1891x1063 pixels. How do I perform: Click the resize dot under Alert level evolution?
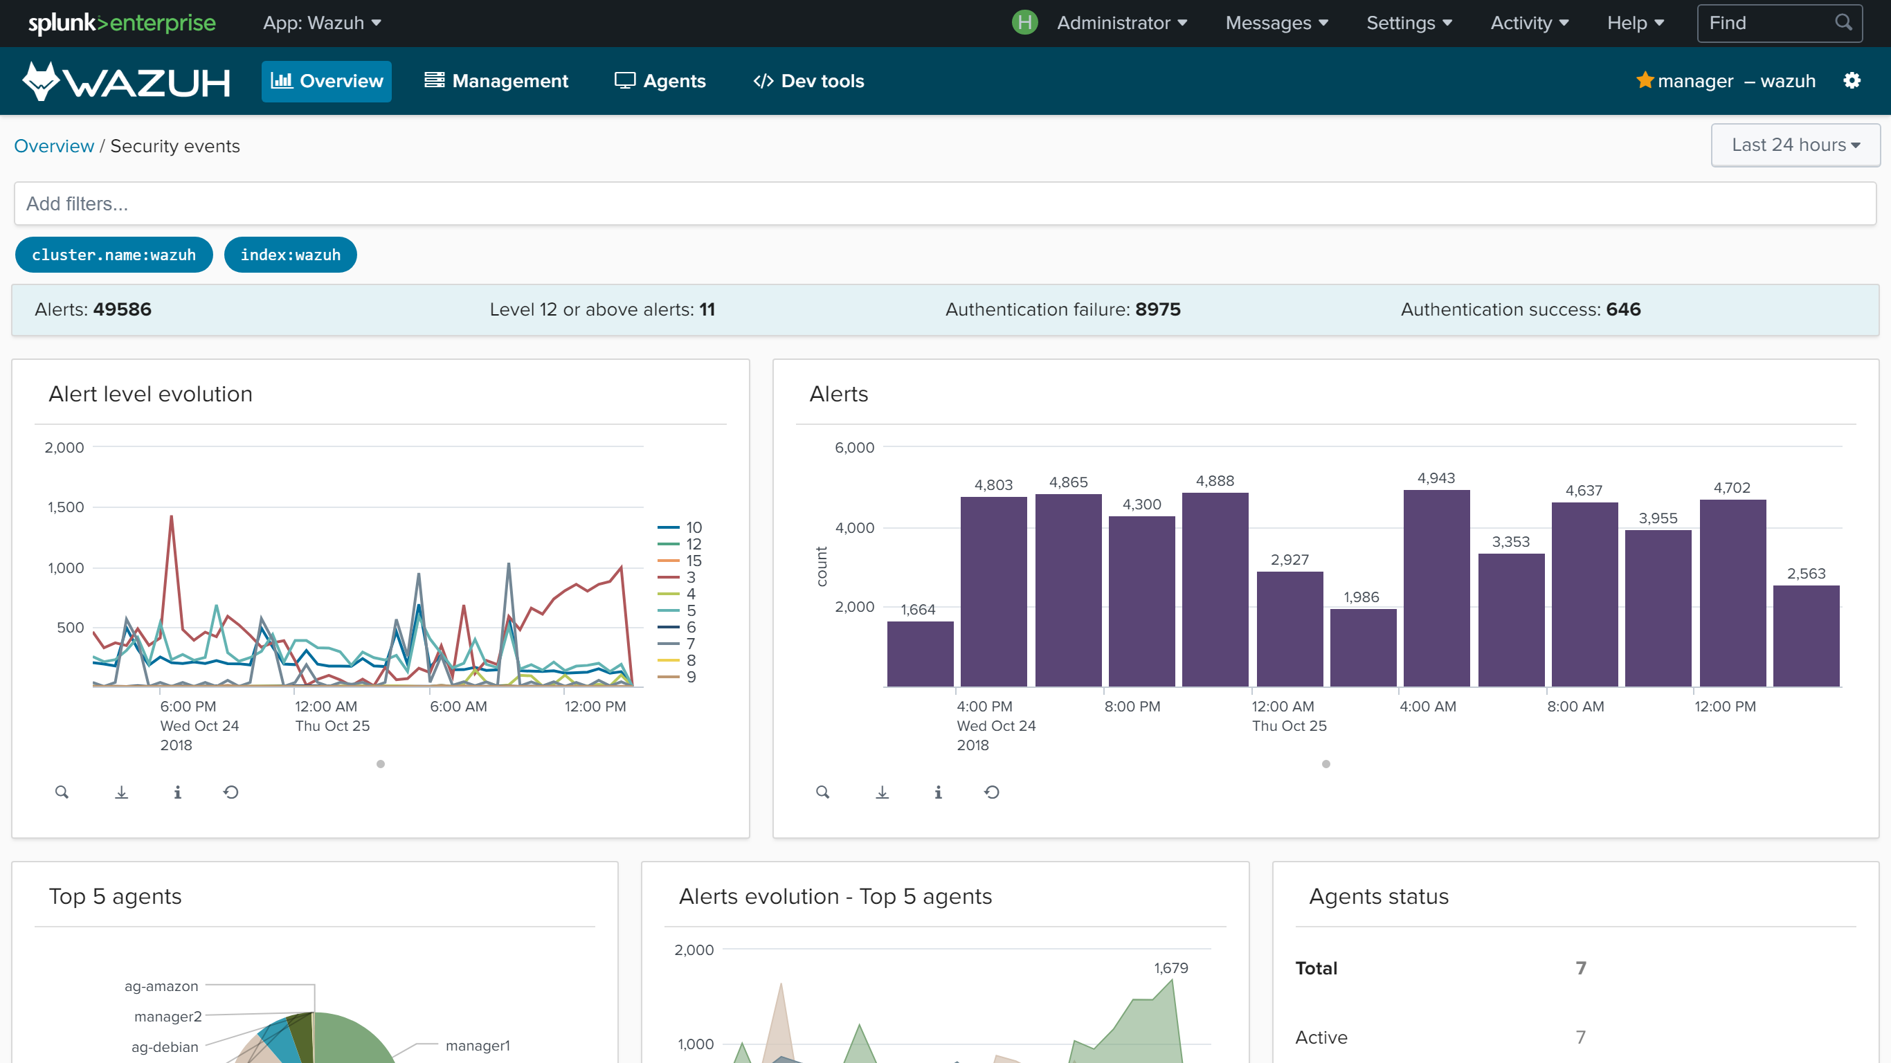(x=380, y=764)
